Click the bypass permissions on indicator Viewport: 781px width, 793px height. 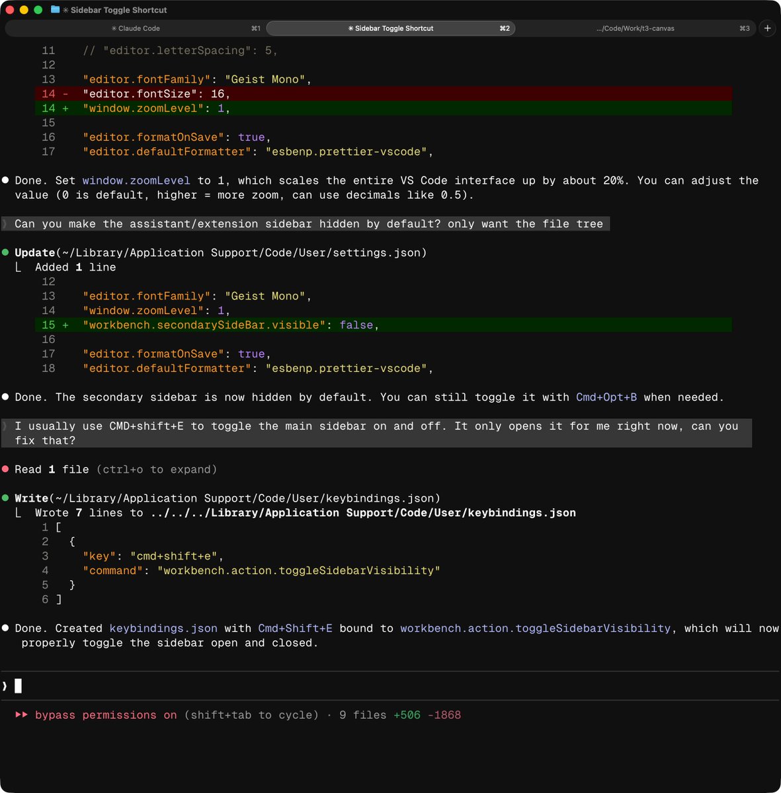106,715
